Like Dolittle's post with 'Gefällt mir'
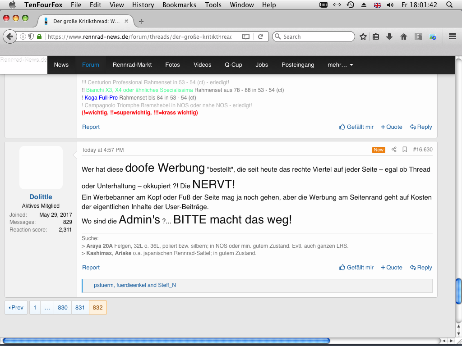 point(356,268)
